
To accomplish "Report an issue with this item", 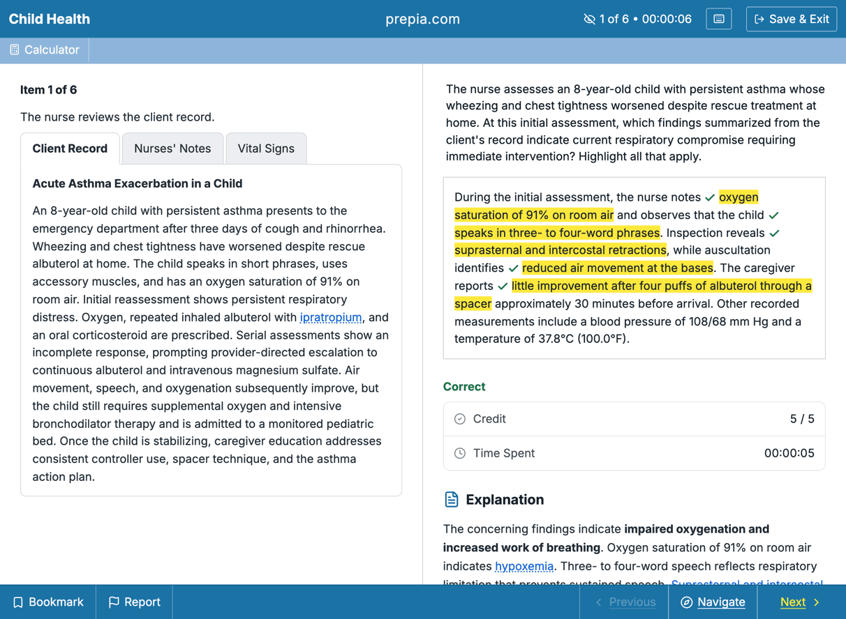I will tap(134, 602).
